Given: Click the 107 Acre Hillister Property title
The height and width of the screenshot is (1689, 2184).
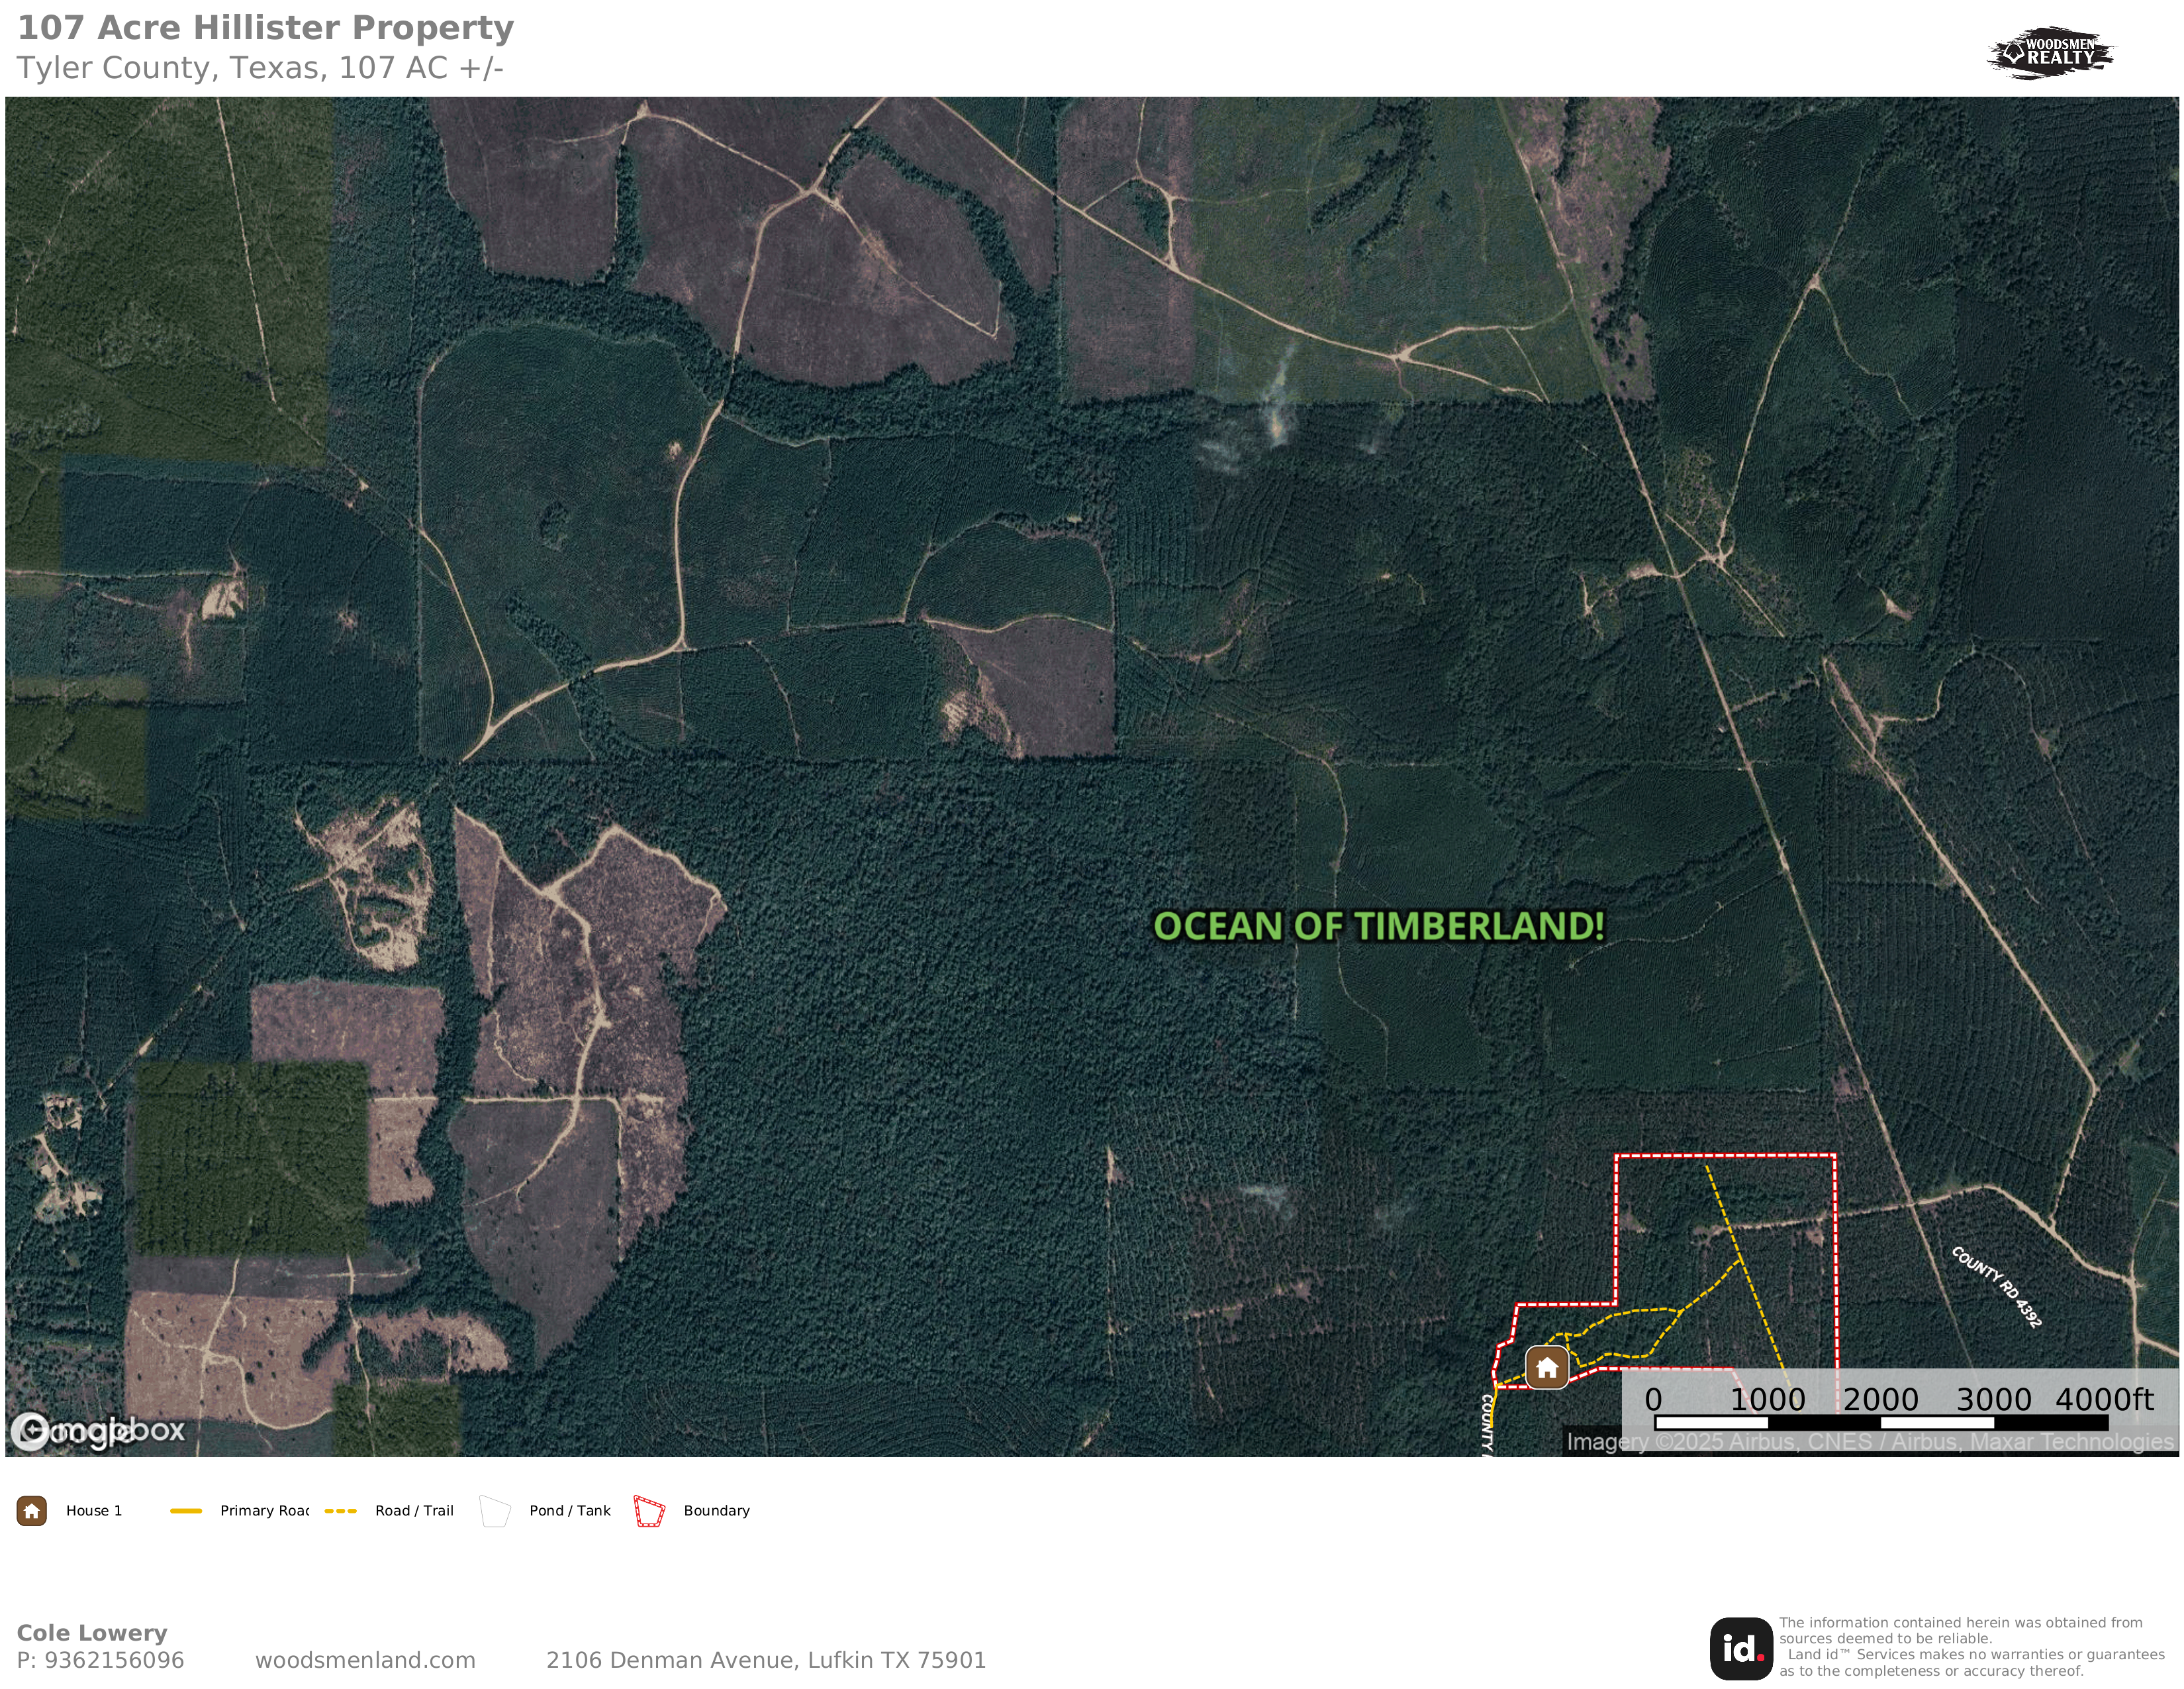Looking at the screenshot, I should click(266, 28).
